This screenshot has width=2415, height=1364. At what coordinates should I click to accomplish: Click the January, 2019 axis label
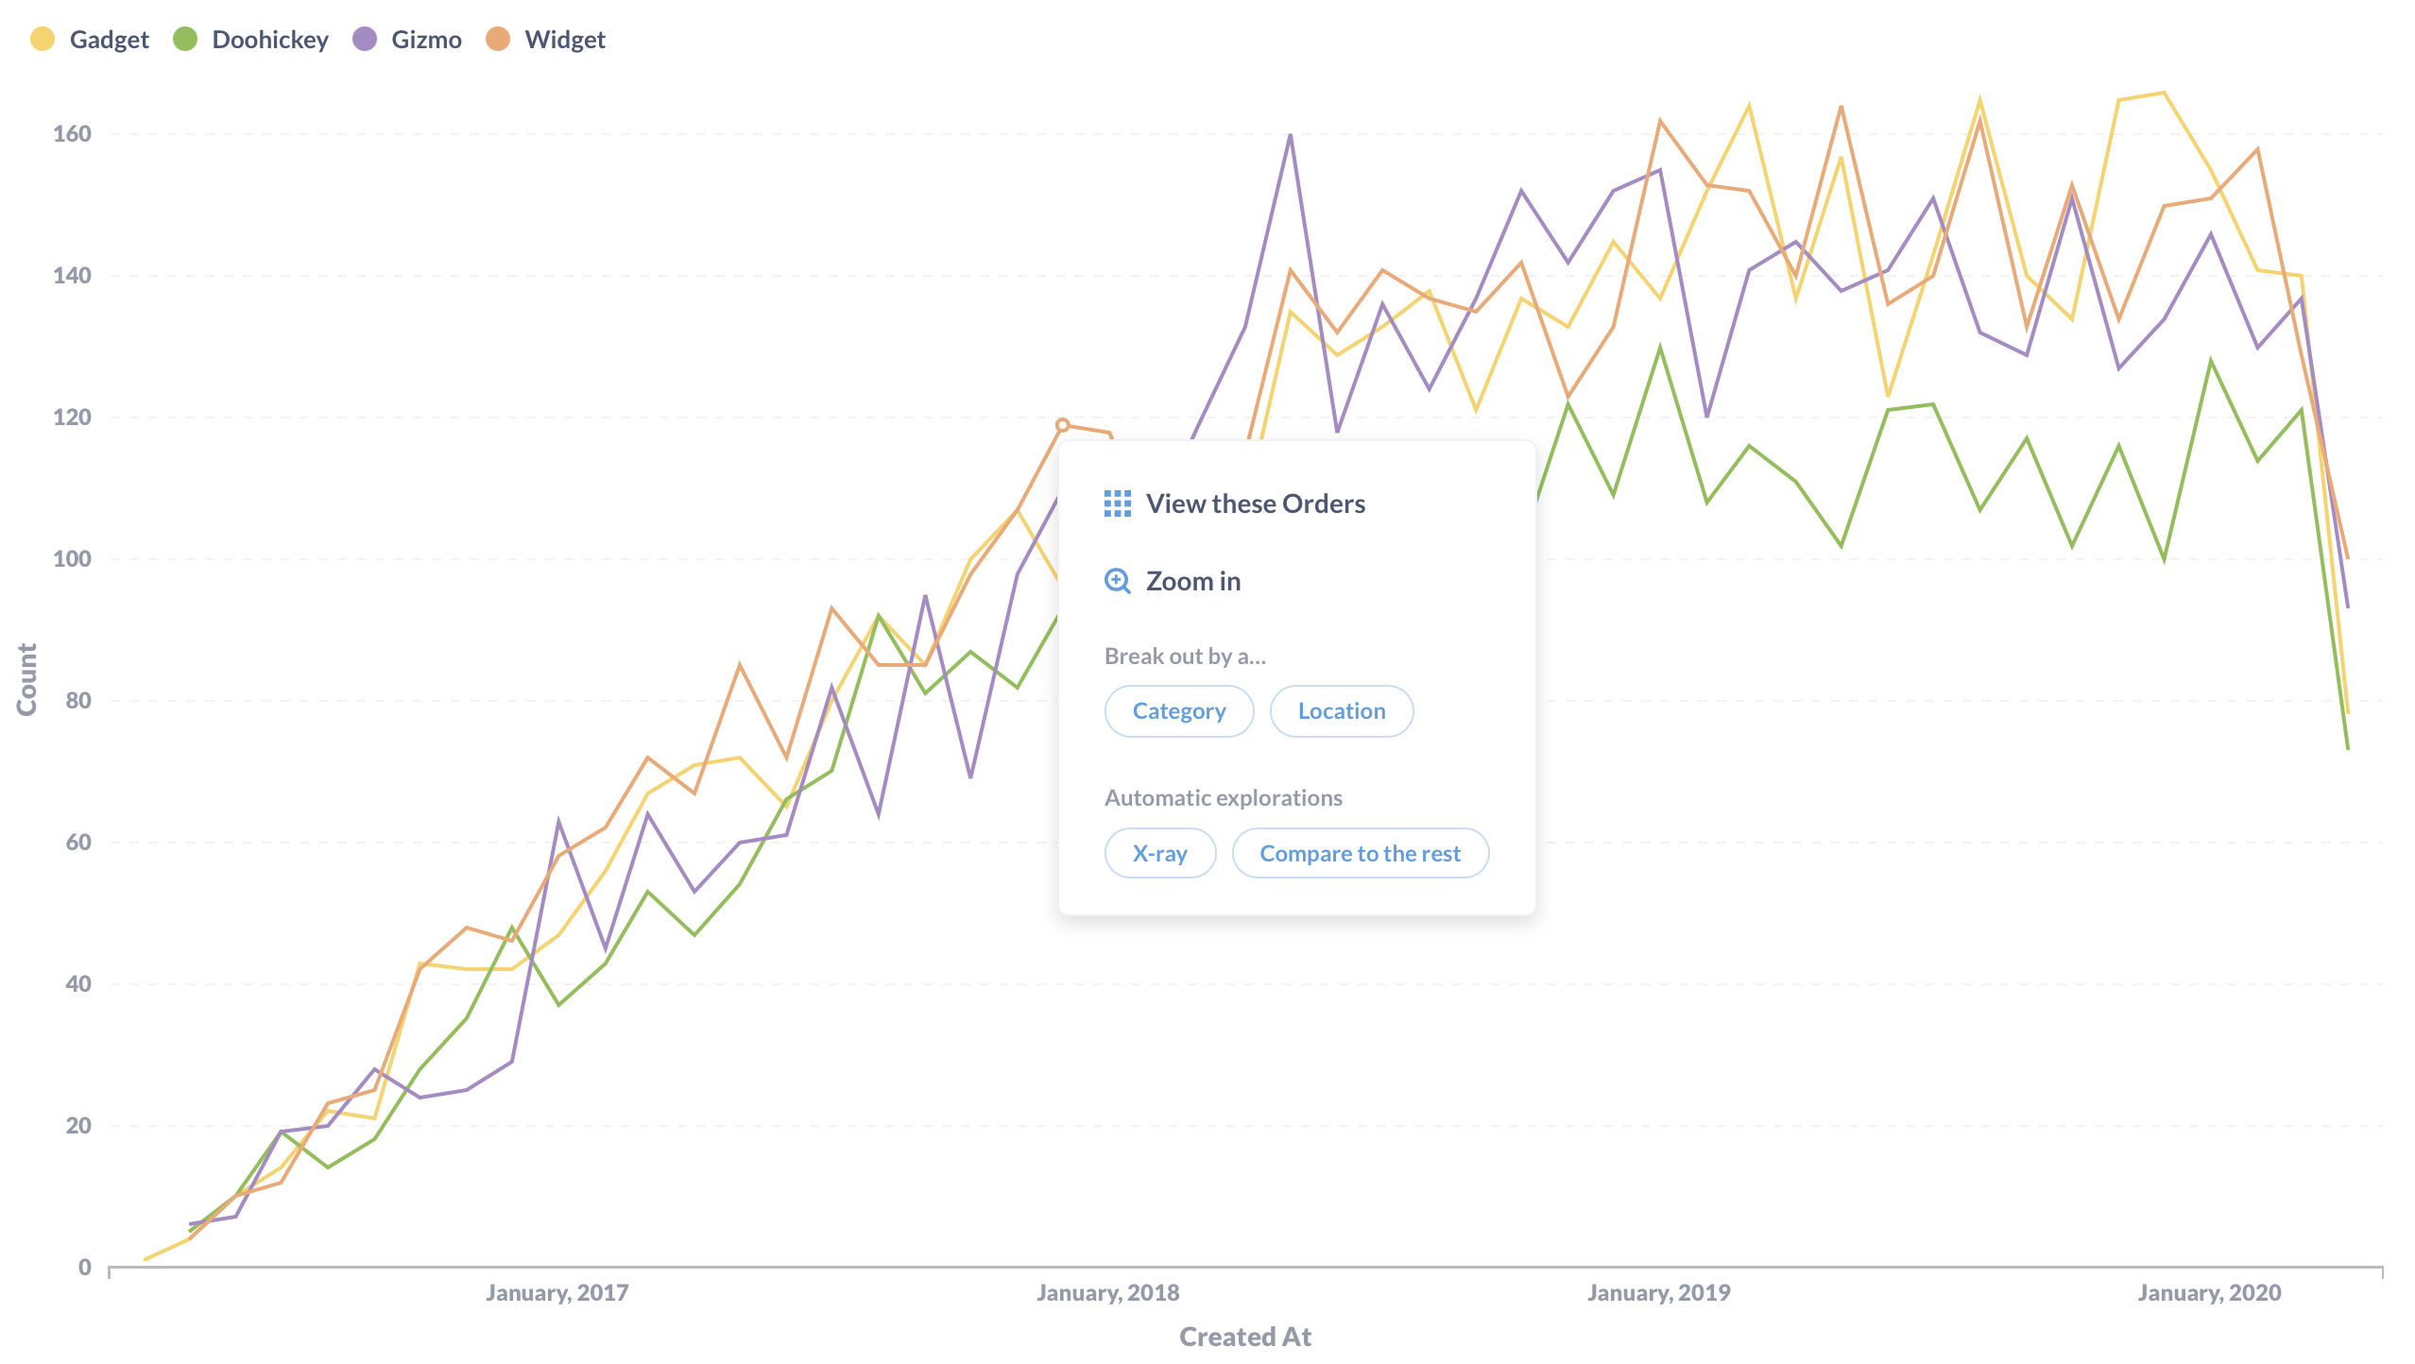[x=1658, y=1293]
